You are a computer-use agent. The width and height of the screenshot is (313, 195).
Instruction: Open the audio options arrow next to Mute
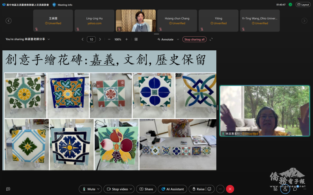(x=98, y=189)
